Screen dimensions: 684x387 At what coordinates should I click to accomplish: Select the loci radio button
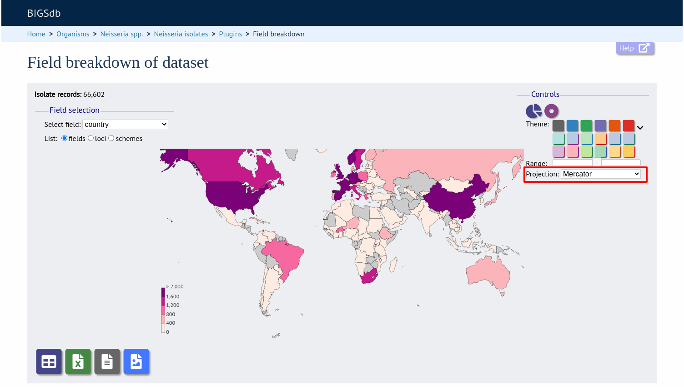(91, 138)
